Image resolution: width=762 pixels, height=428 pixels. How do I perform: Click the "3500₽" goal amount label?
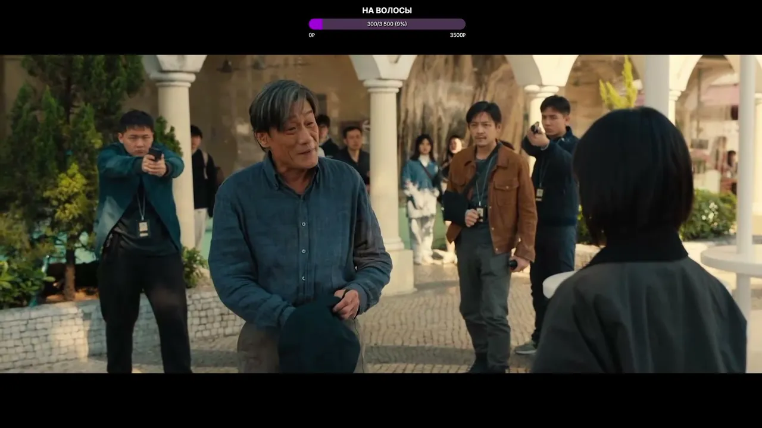coord(458,35)
